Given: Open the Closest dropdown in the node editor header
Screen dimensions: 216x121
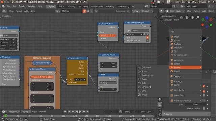Looking at the screenshot, I should click(x=147, y=11).
